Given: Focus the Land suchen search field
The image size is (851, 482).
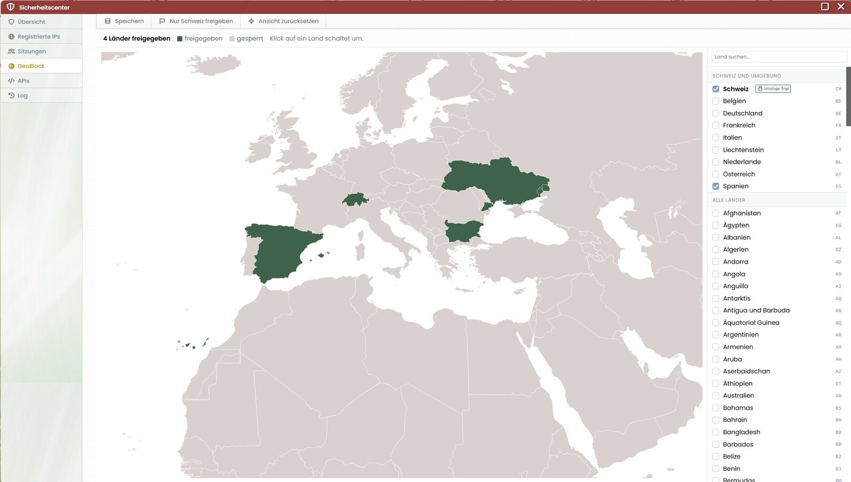Looking at the screenshot, I should (779, 57).
